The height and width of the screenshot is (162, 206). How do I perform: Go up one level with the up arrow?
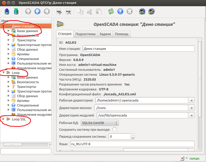click(x=28, y=12)
